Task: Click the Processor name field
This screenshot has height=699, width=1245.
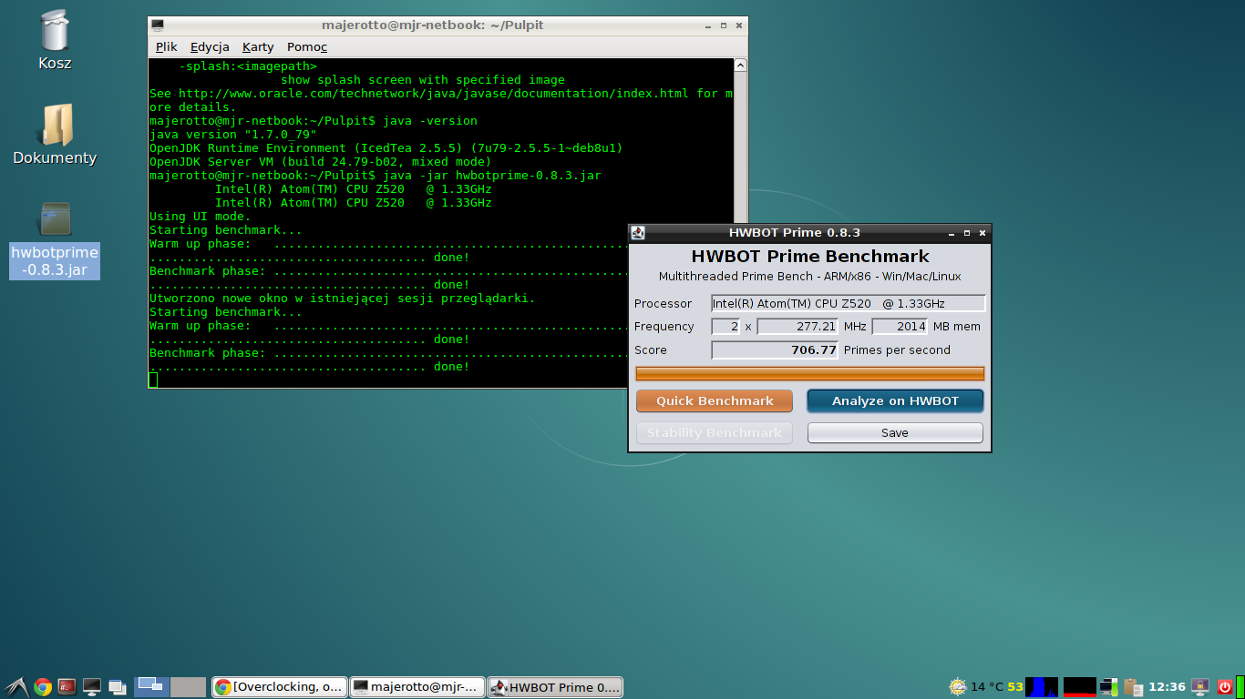Action: click(x=849, y=304)
